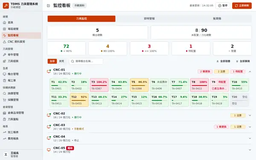Click the CNC-04 machine status icon
Image resolution: width=256 pixels, height=160 pixels.
[49, 138]
